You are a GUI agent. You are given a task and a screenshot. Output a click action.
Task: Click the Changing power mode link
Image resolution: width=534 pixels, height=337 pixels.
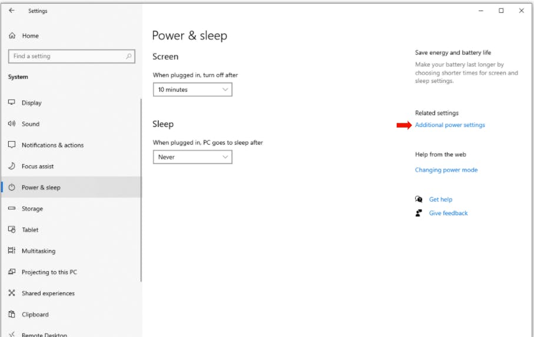446,170
